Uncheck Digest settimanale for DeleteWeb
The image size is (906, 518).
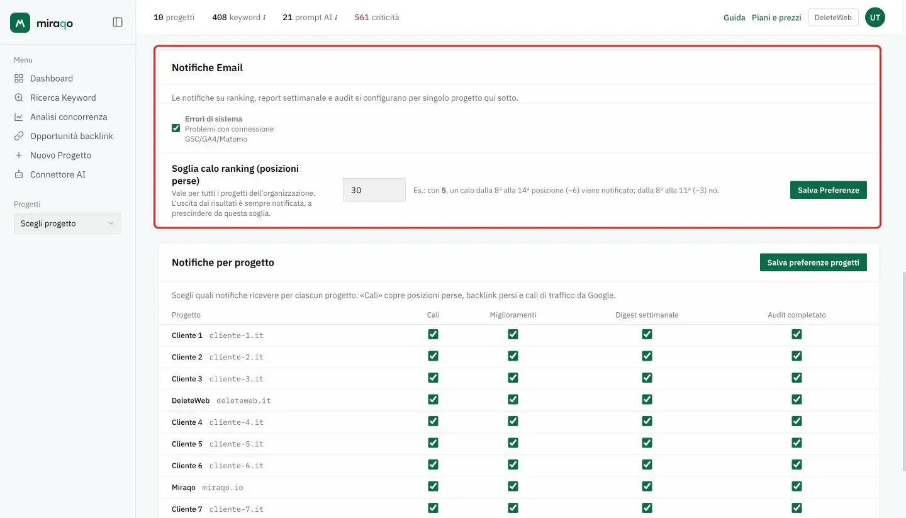click(x=647, y=400)
